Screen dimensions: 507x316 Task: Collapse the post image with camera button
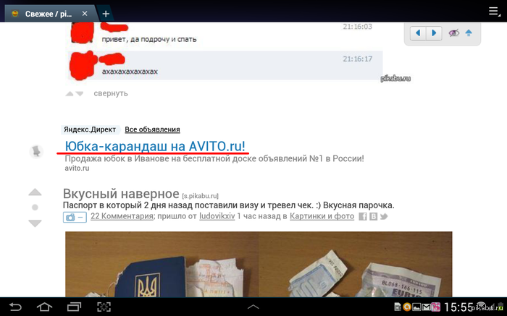(75, 217)
